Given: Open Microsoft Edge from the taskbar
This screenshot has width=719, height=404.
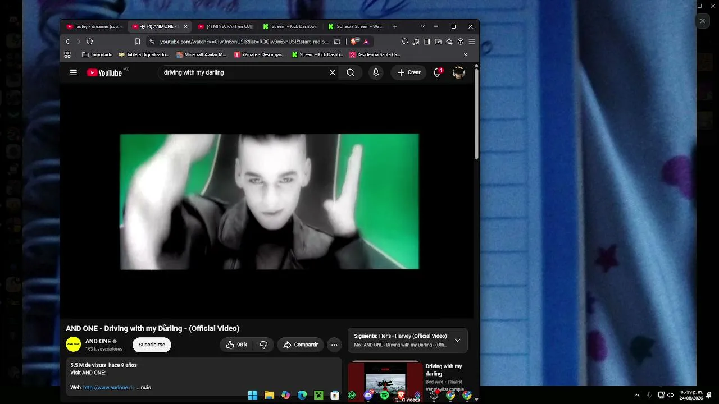Looking at the screenshot, I should tap(302, 395).
